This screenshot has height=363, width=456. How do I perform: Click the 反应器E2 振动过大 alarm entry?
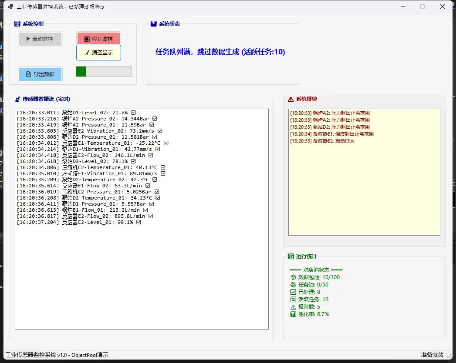[x=322, y=141]
